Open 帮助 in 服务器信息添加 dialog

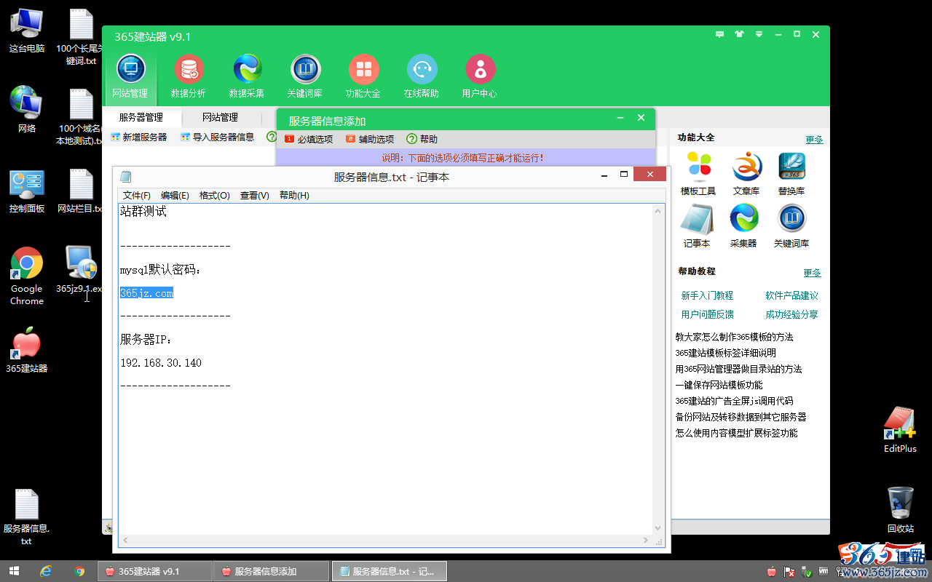click(422, 139)
